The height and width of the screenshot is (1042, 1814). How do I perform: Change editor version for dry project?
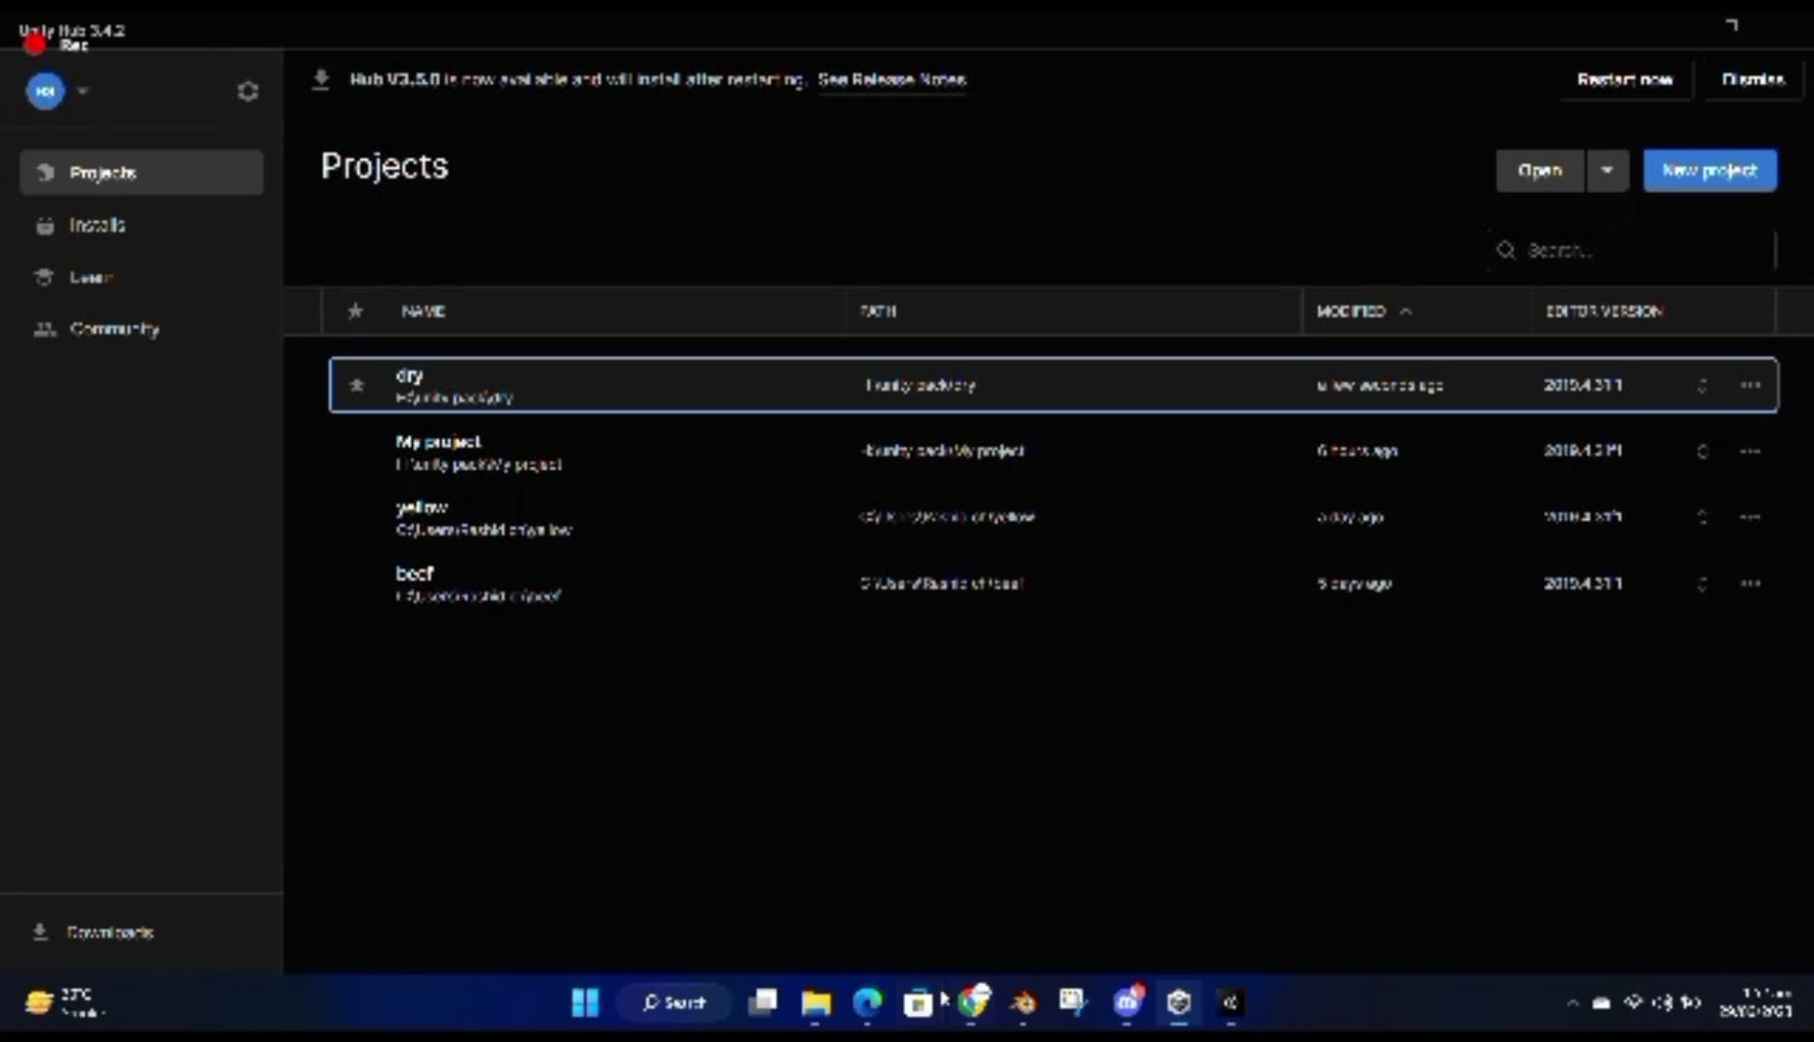click(1702, 385)
